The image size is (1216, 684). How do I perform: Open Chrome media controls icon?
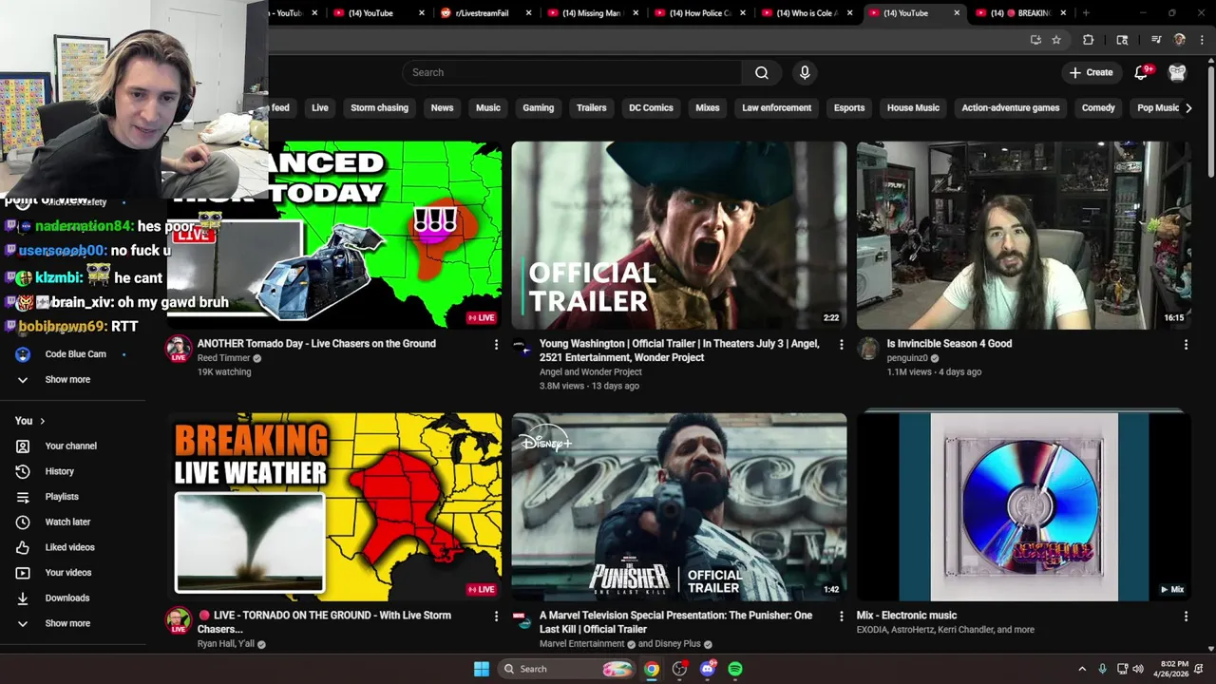click(x=1156, y=40)
